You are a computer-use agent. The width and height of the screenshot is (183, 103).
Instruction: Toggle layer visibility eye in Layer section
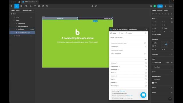172,62
